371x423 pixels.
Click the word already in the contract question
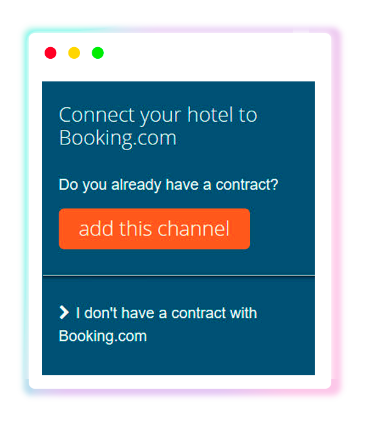coord(136,185)
